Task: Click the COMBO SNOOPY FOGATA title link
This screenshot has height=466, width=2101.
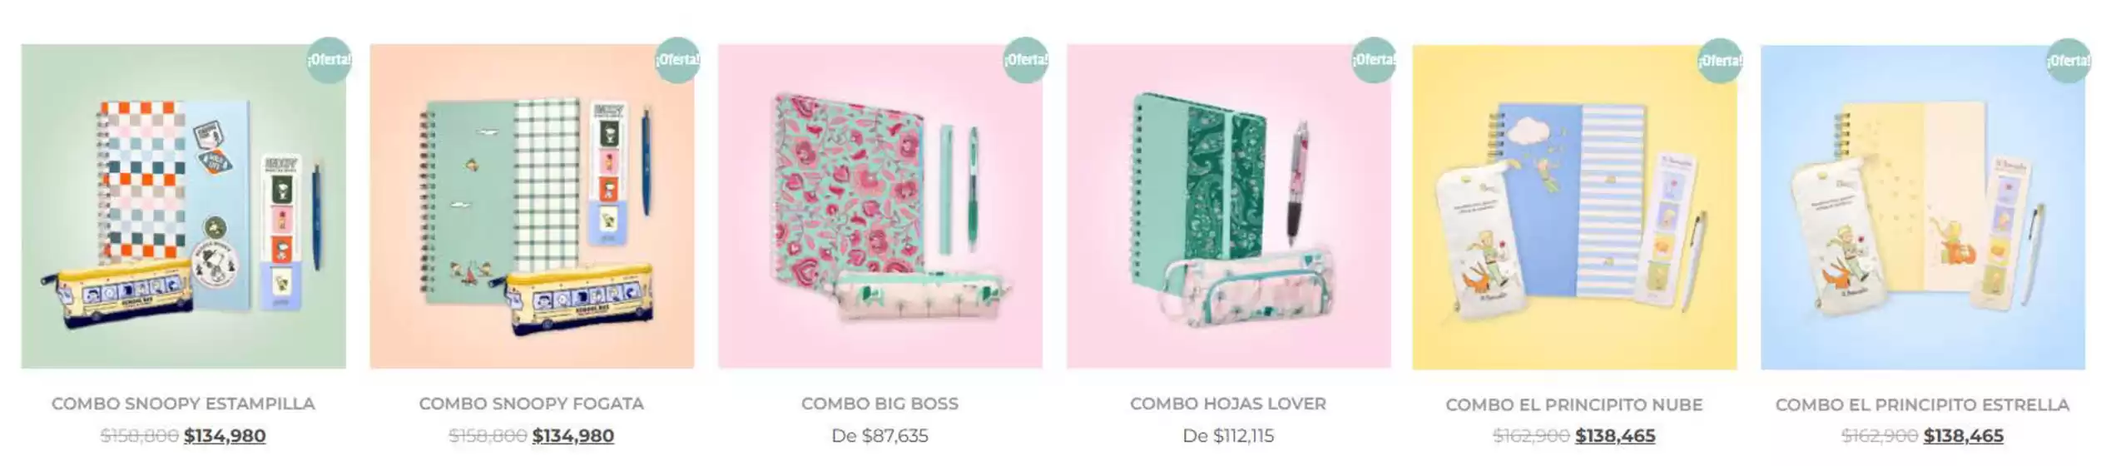Action: click(532, 404)
